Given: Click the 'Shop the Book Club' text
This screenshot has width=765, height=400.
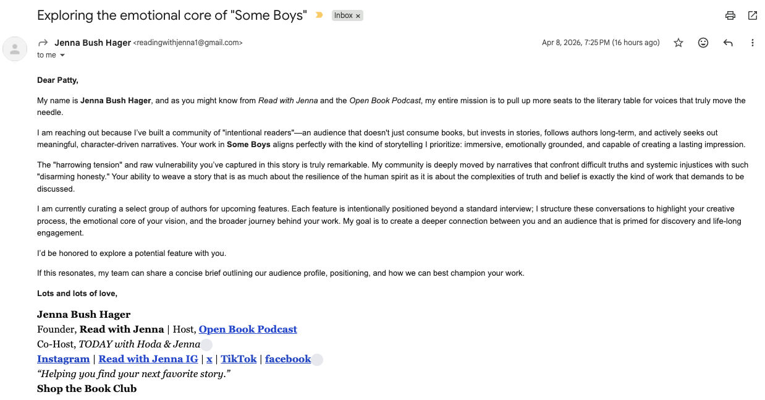Looking at the screenshot, I should pyautogui.click(x=87, y=389).
